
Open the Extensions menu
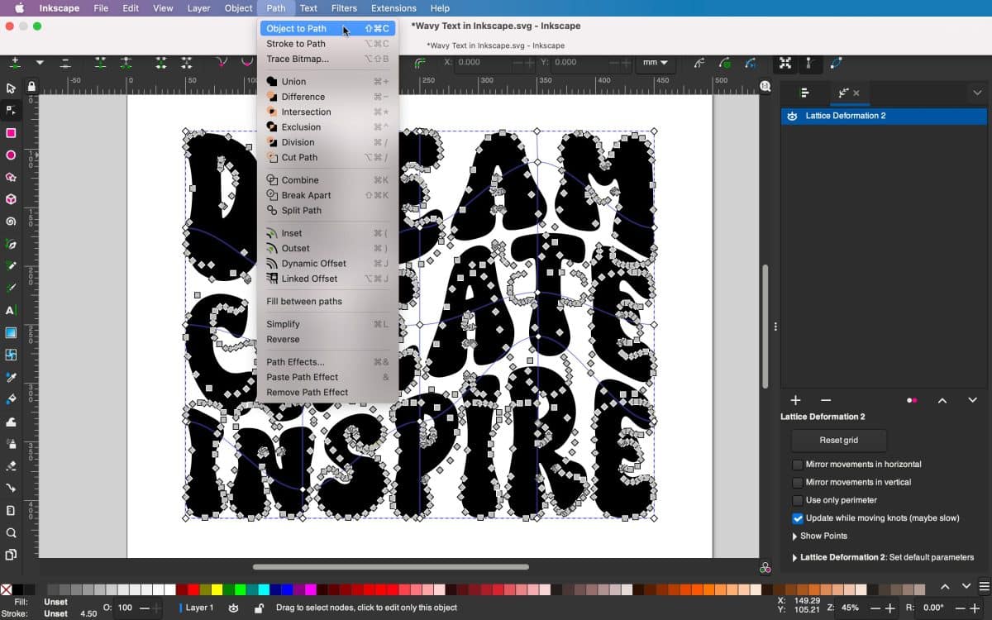[393, 8]
